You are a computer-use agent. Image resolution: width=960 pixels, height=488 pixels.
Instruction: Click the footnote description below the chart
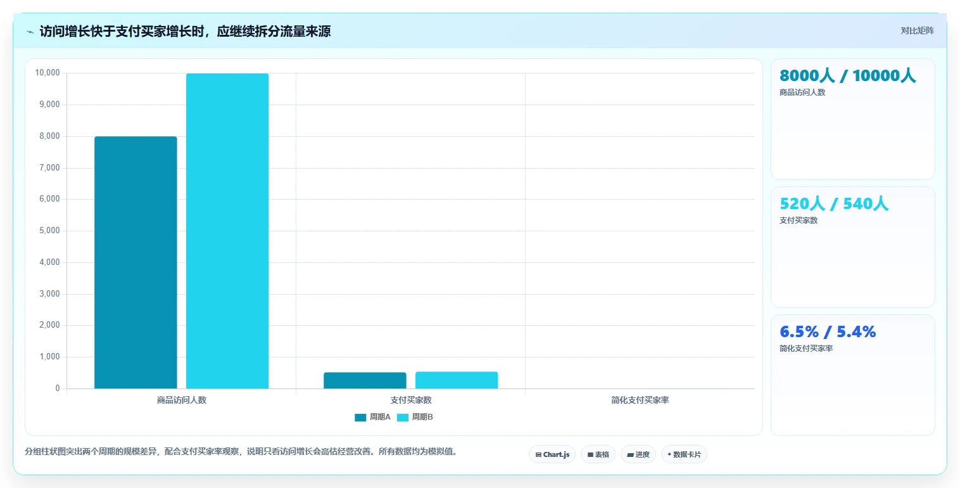coord(241,452)
